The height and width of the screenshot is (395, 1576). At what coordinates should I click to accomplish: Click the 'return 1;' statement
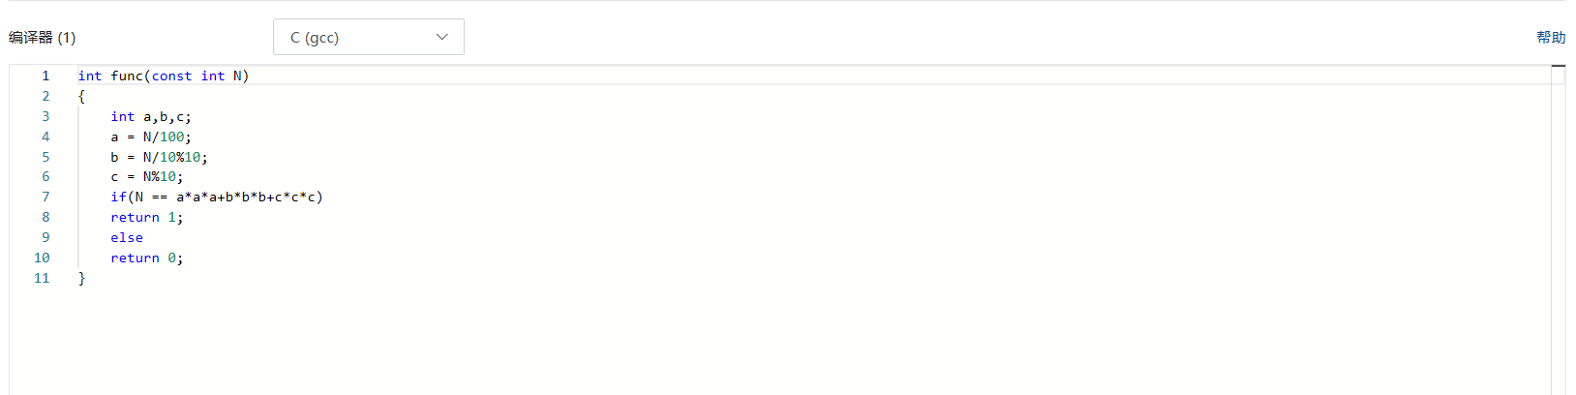tap(147, 217)
